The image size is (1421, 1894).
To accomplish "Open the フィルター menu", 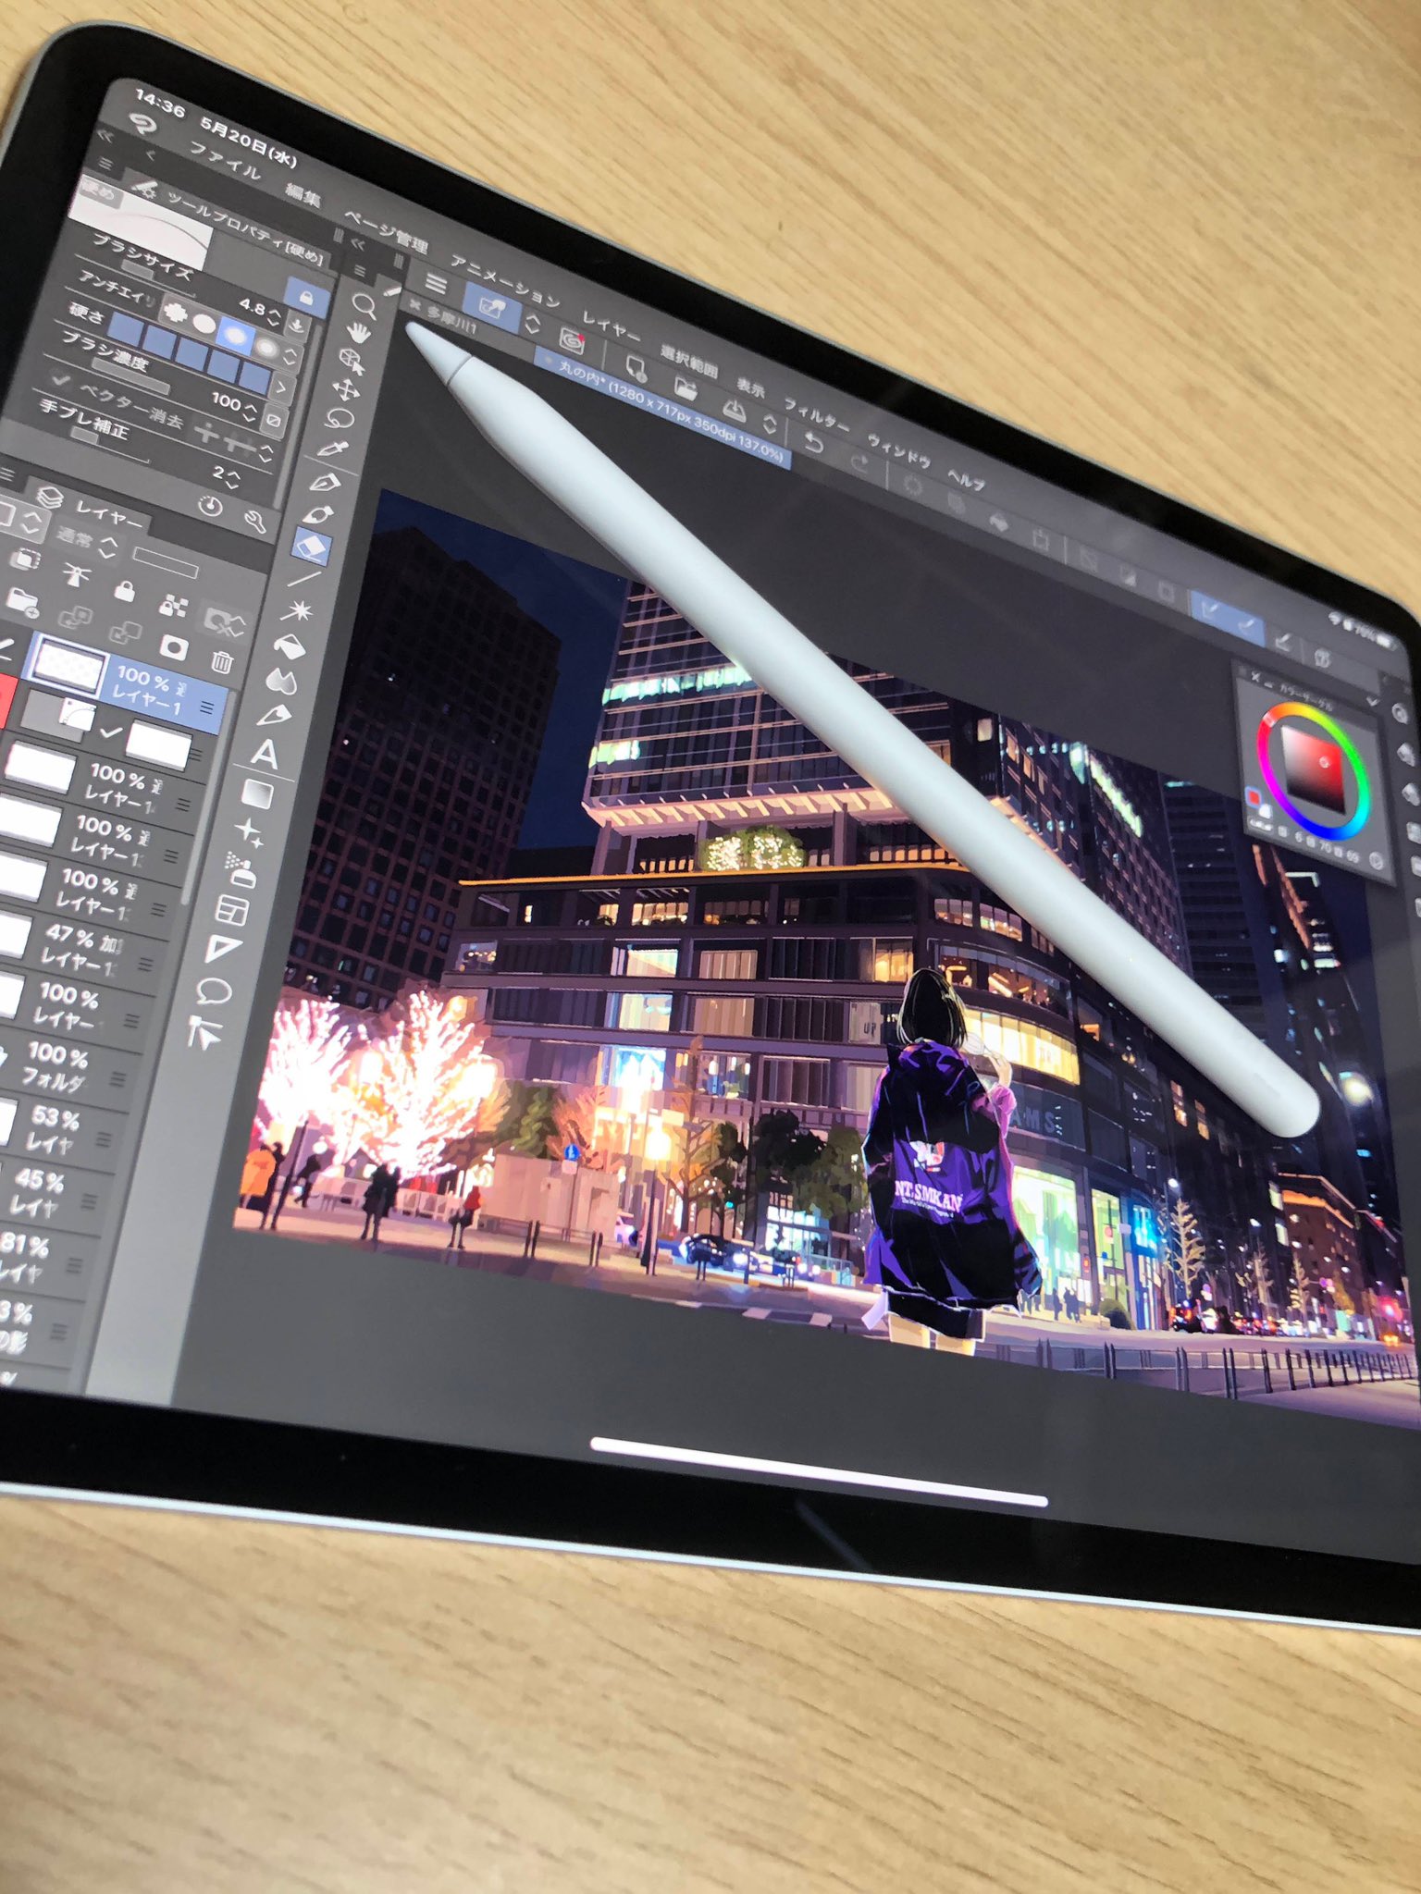I will (817, 413).
